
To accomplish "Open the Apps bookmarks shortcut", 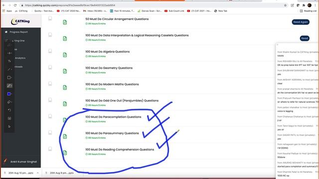I will [x=7, y=11].
